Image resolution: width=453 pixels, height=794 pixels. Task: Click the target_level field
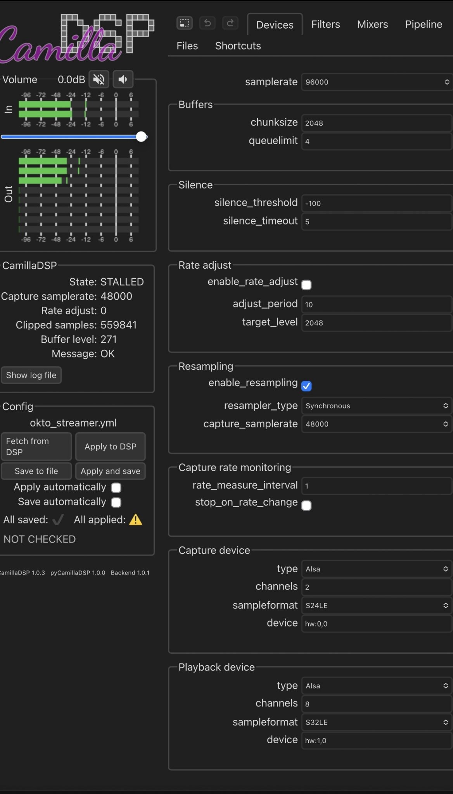[x=377, y=323]
